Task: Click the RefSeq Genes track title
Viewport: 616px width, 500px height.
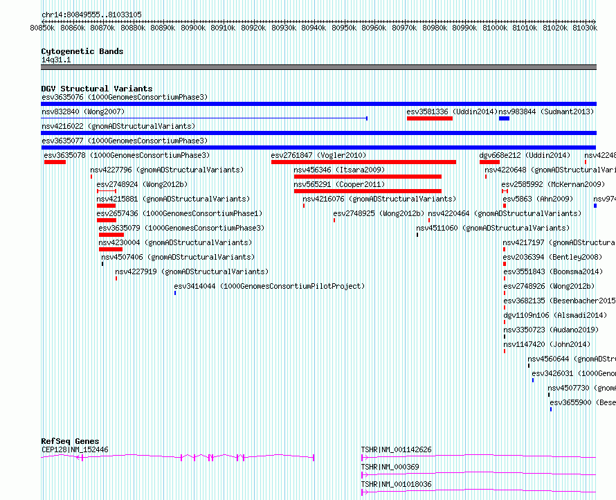Action: click(x=70, y=441)
